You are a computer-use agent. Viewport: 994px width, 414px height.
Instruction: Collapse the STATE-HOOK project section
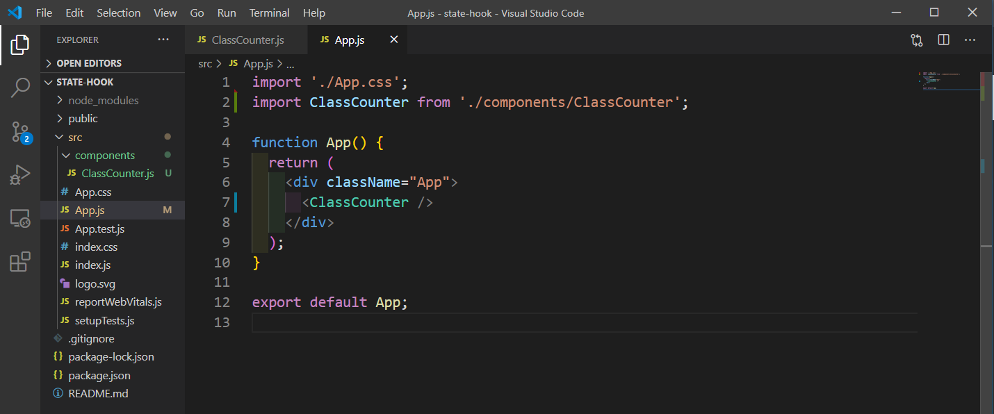pos(85,82)
